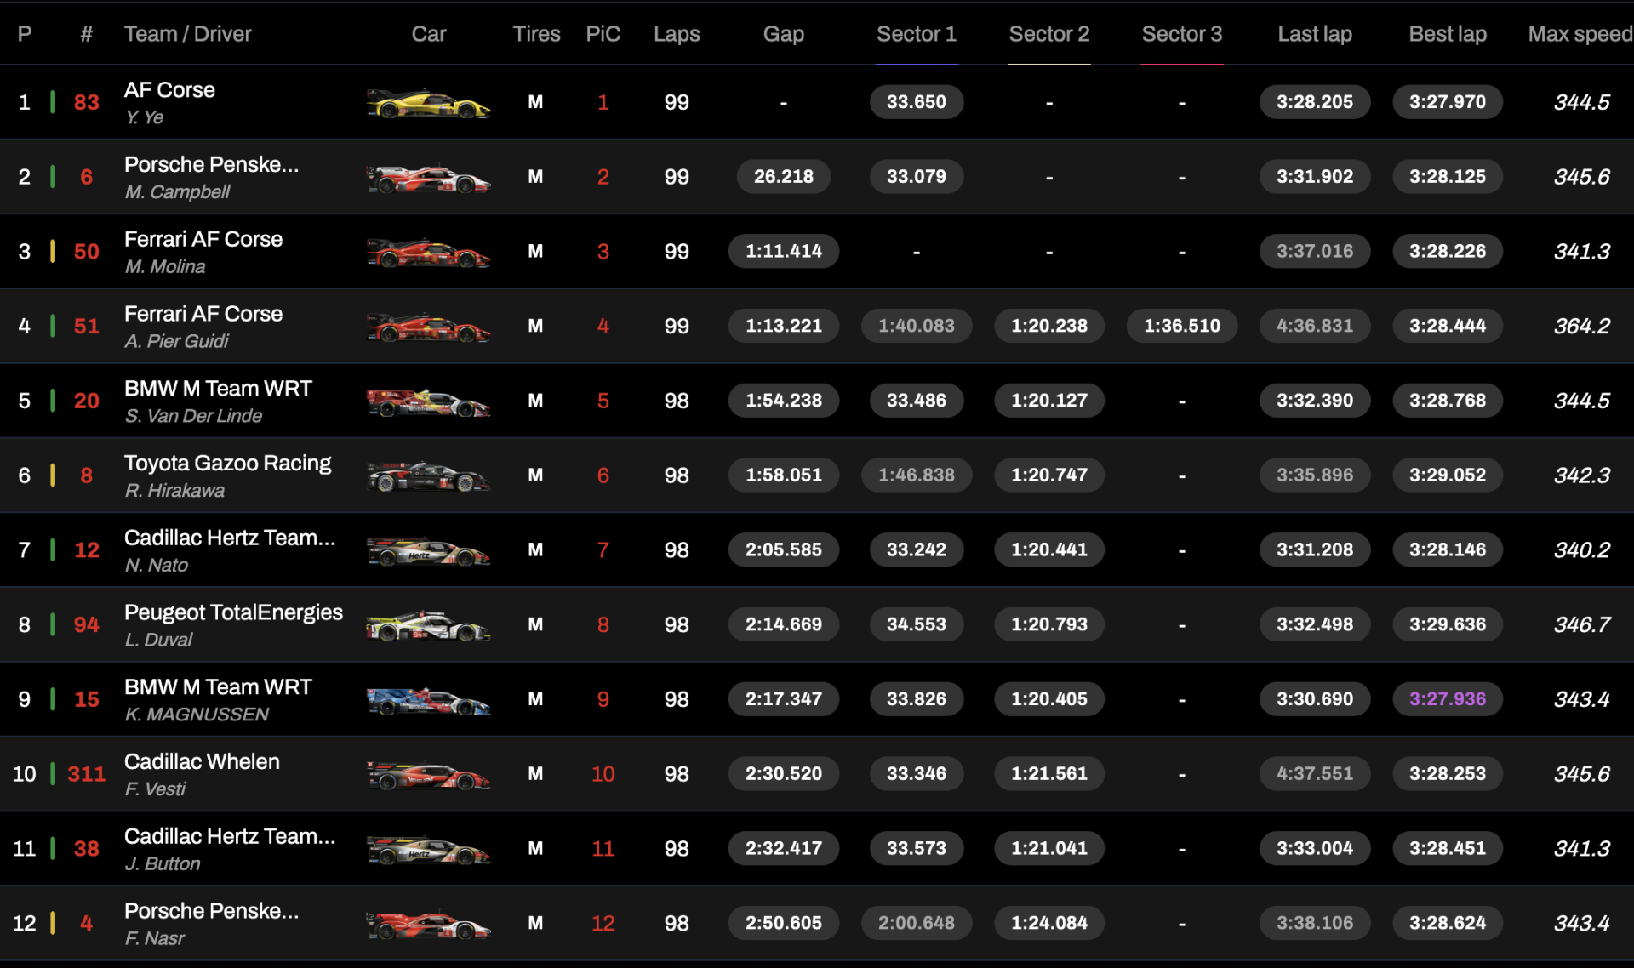Click the Toyota Gazoo Racing black car icon
The height and width of the screenshot is (968, 1634).
pyautogui.click(x=428, y=477)
